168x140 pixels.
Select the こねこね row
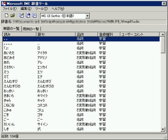[81, 105]
